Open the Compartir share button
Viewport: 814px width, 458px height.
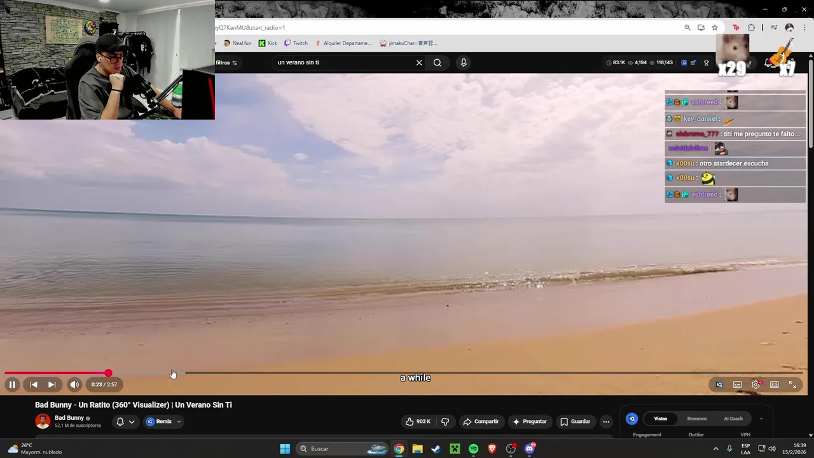(481, 421)
